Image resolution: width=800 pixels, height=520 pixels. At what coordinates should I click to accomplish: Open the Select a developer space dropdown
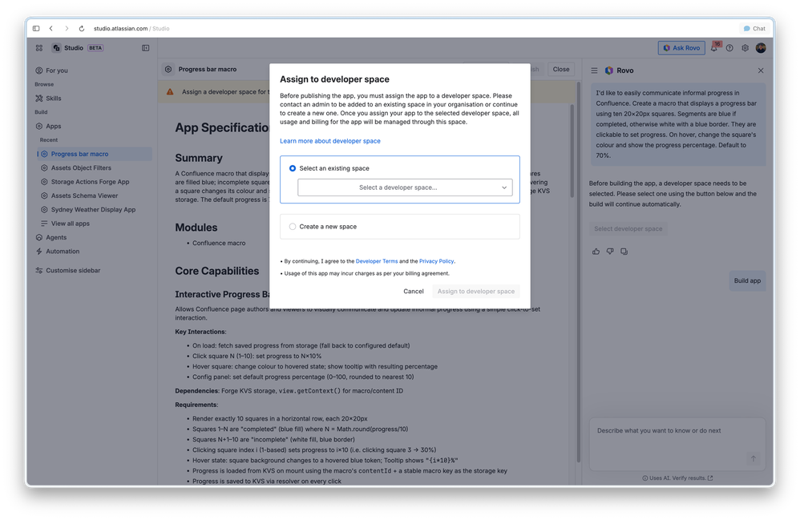405,187
